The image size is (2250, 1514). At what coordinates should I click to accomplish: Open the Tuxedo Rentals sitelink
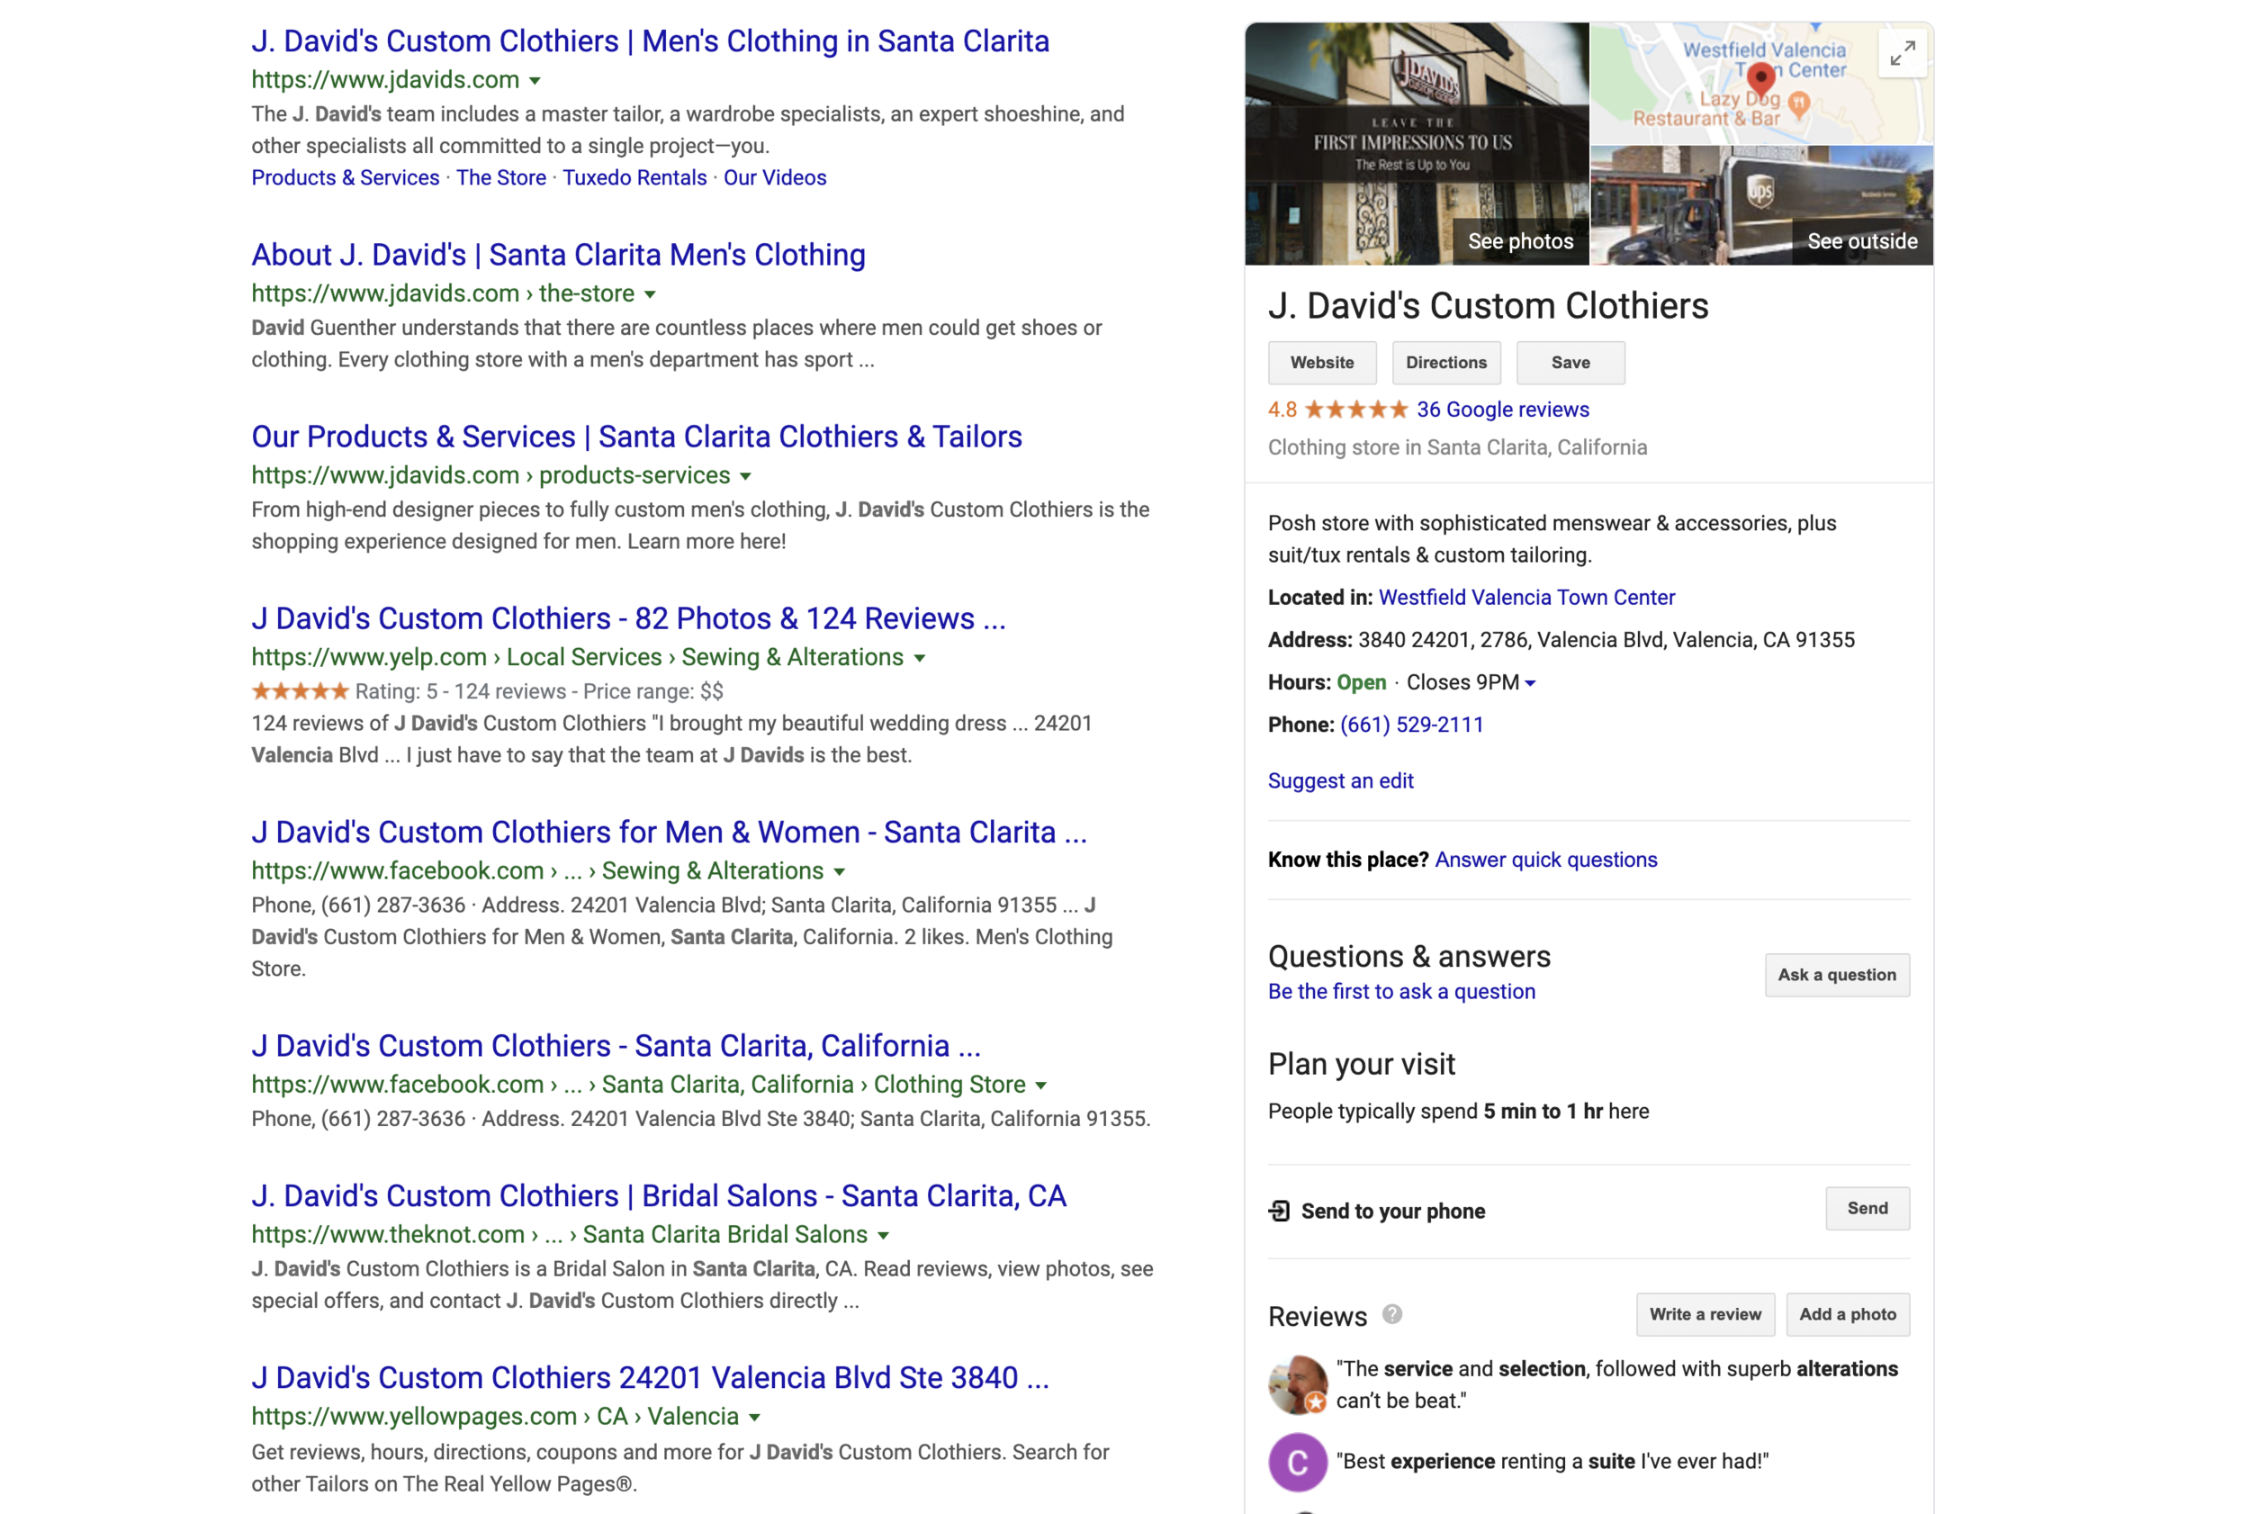pos(634,177)
